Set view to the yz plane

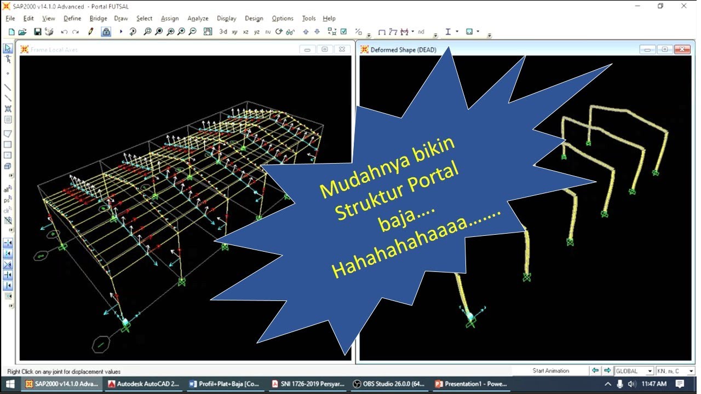click(257, 32)
